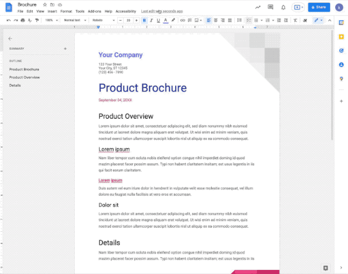This screenshot has width=348, height=274.
Task: Open the text color picker
Action: pyautogui.click(x=165, y=20)
